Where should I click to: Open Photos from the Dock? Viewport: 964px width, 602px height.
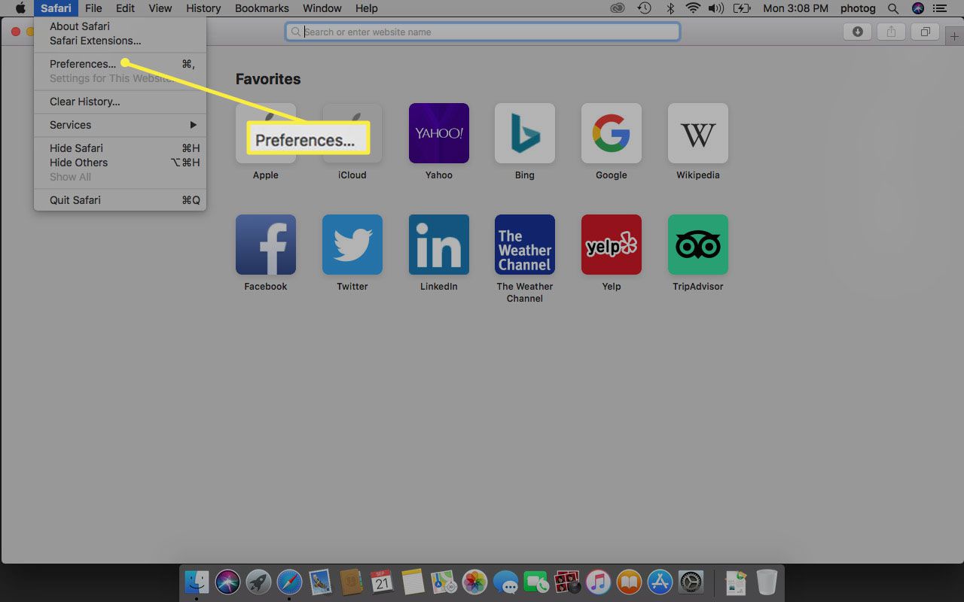(474, 582)
